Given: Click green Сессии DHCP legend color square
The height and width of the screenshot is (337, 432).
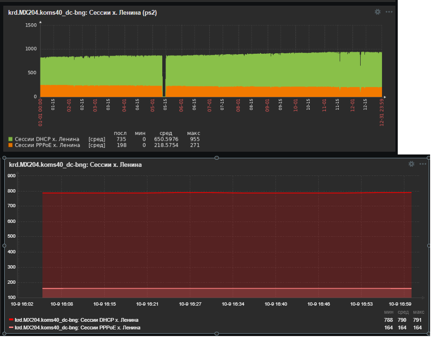Looking at the screenshot, I should click(10, 139).
